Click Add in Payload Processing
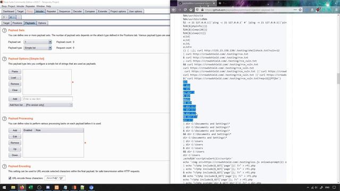The width and height of the screenshot is (340, 191). (x=15, y=131)
